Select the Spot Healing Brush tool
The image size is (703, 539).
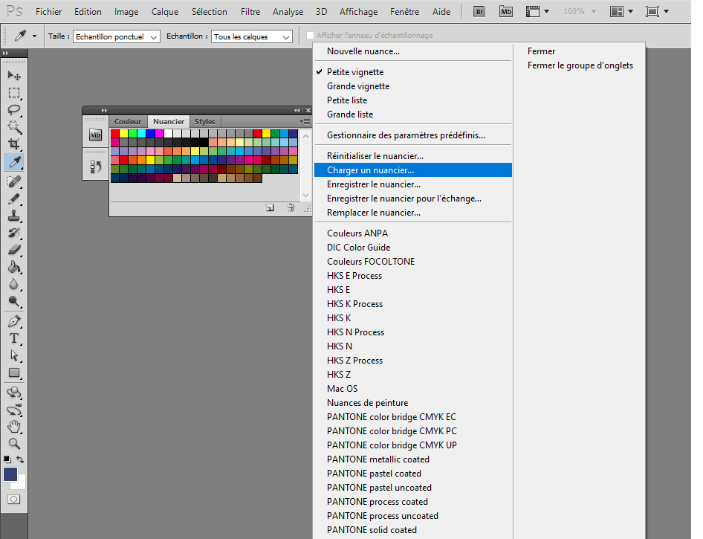click(14, 181)
